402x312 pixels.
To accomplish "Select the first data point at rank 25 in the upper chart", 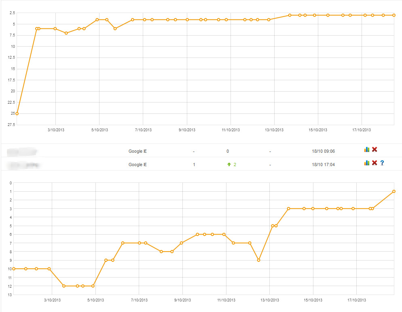I will (17, 113).
